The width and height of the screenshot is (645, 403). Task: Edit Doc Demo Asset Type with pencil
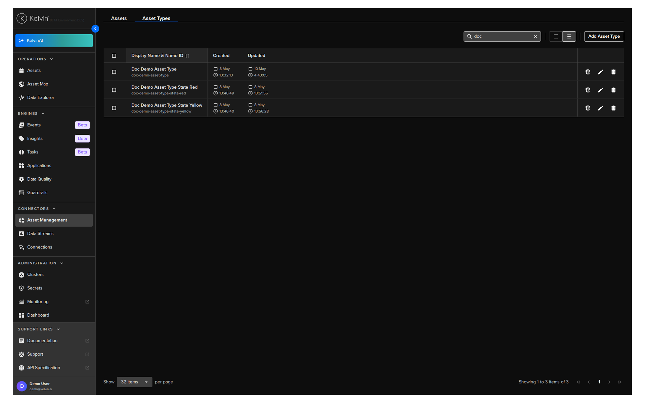[600, 72]
